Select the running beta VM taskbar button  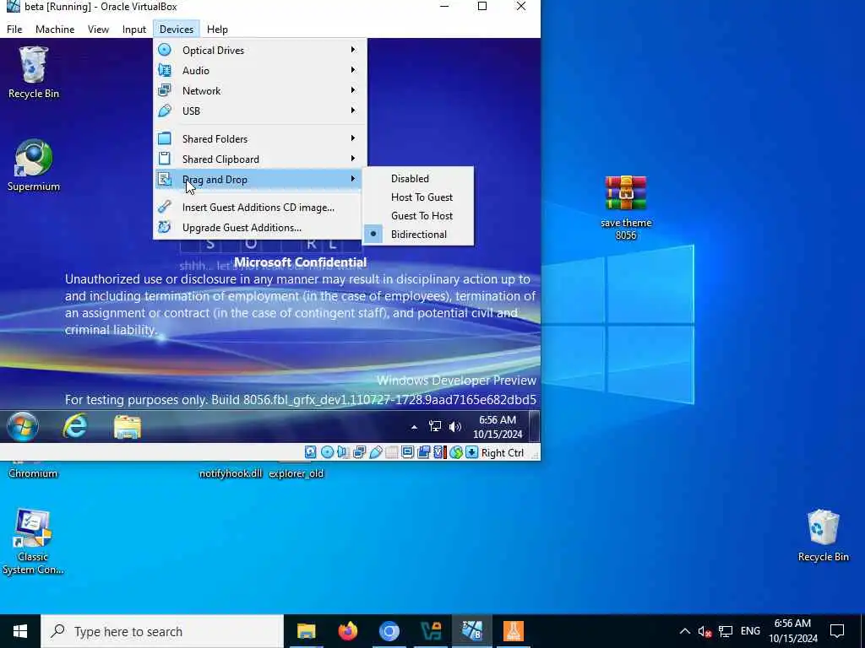[x=472, y=631]
